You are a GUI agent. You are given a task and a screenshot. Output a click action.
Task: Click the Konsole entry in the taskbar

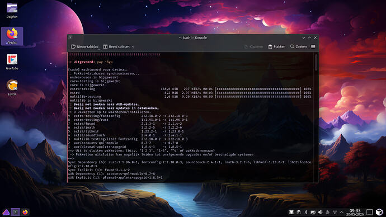coord(15,212)
